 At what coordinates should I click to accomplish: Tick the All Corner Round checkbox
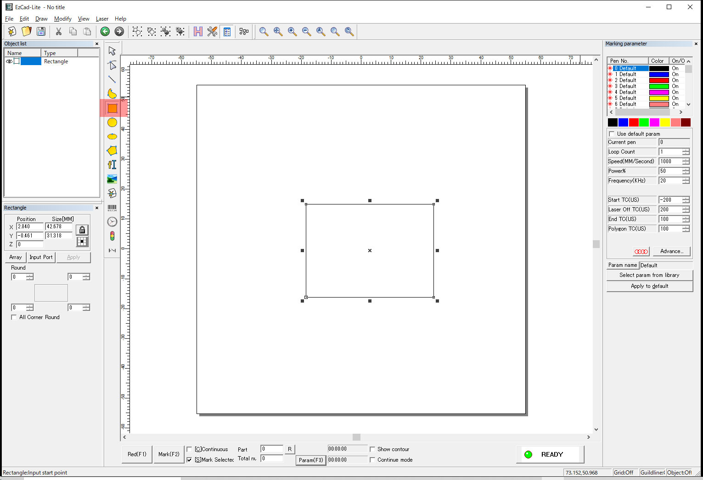14,317
